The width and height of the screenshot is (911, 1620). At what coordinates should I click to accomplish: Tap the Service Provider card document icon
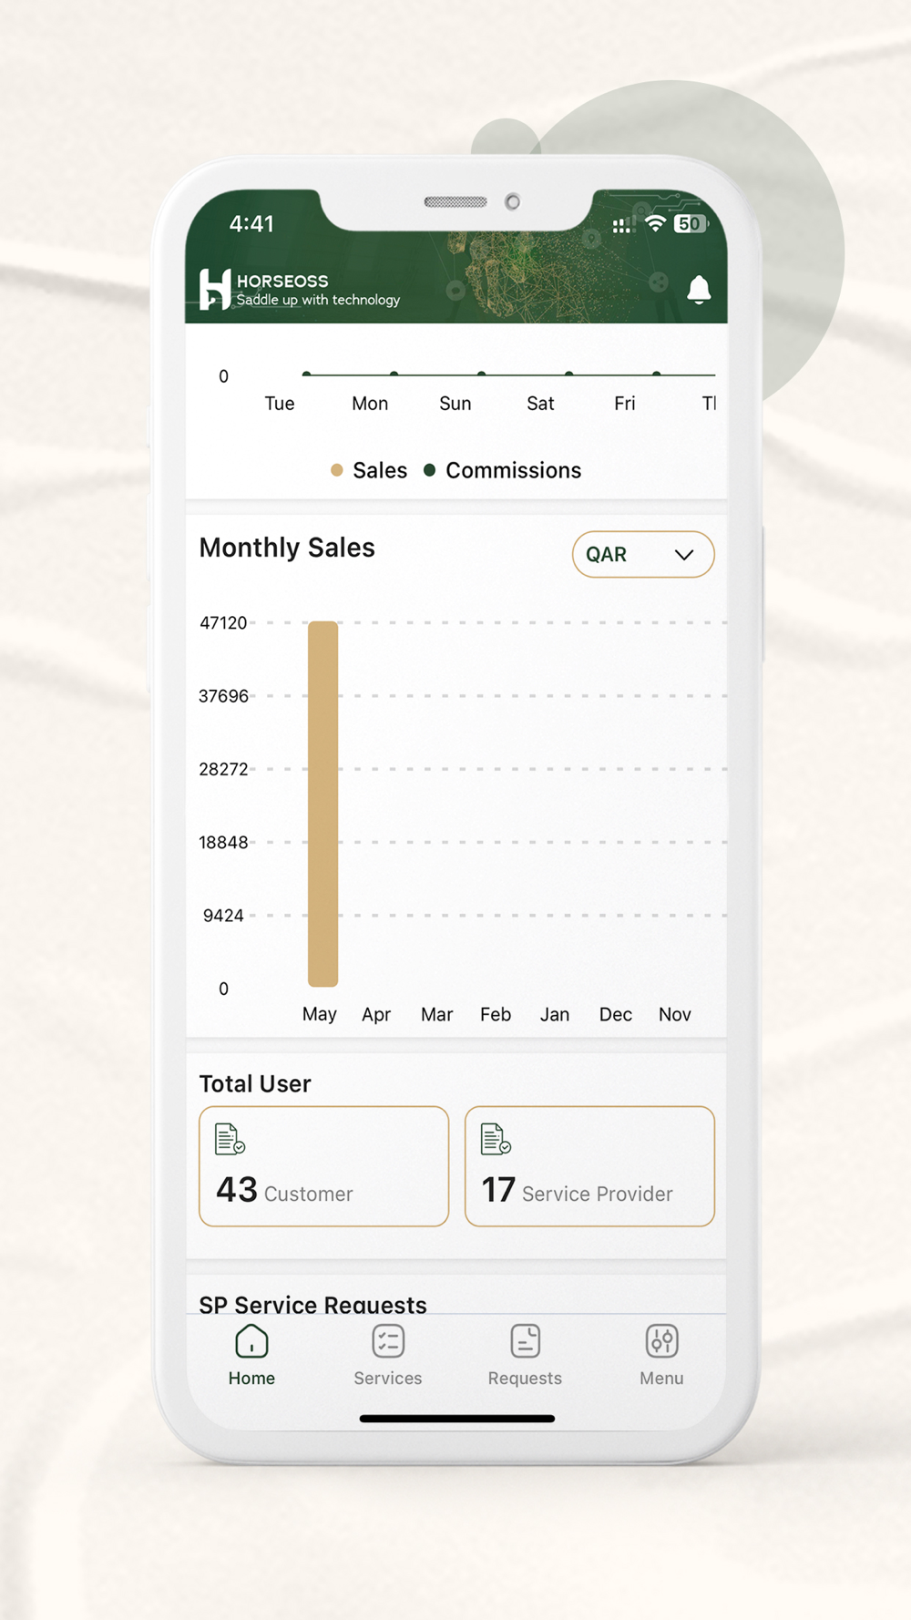point(496,1139)
